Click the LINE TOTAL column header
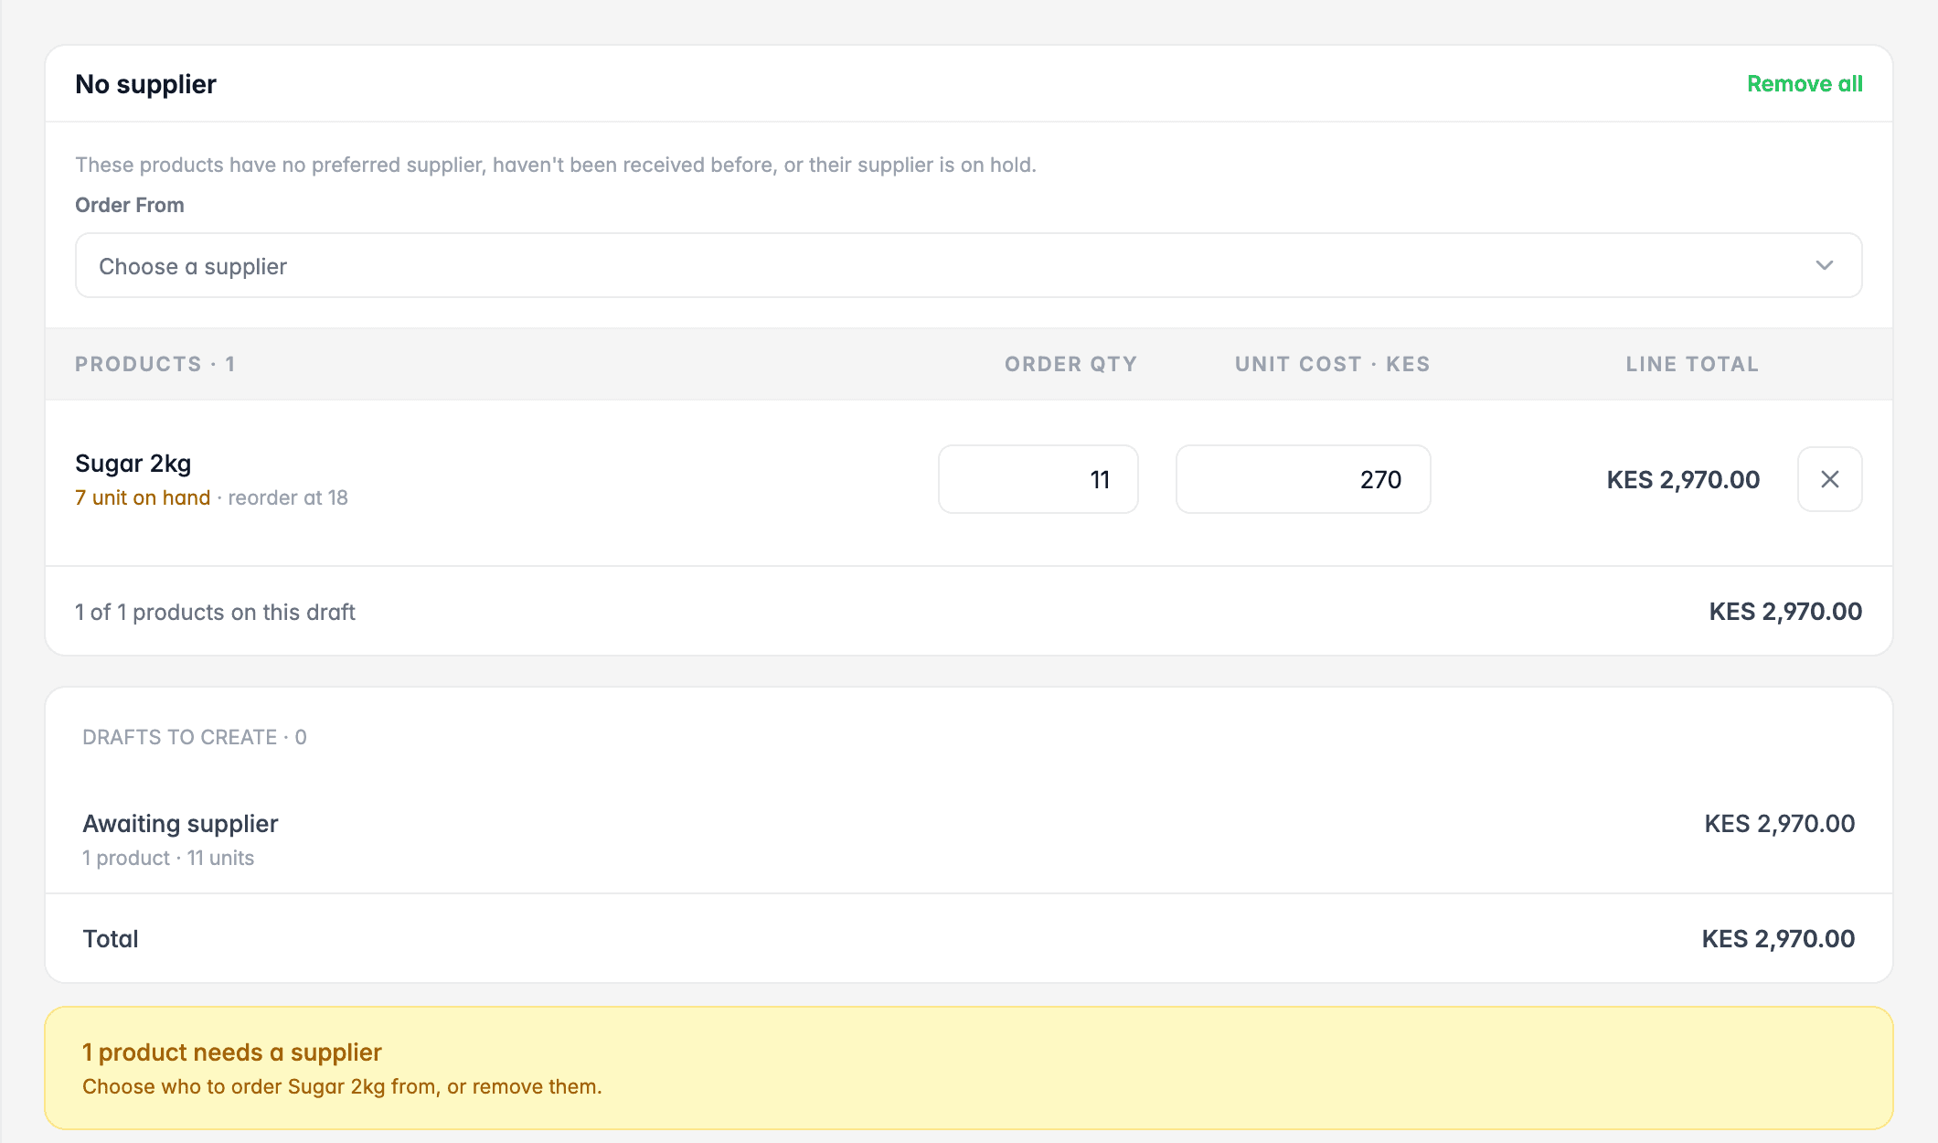The width and height of the screenshot is (1938, 1143). [1692, 364]
